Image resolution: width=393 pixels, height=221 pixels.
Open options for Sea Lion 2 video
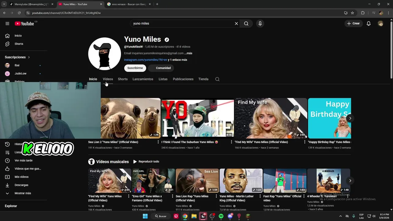[158, 142]
